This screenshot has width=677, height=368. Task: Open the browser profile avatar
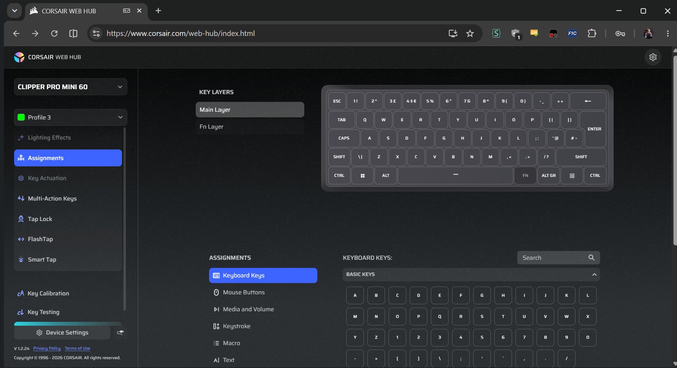tap(648, 33)
